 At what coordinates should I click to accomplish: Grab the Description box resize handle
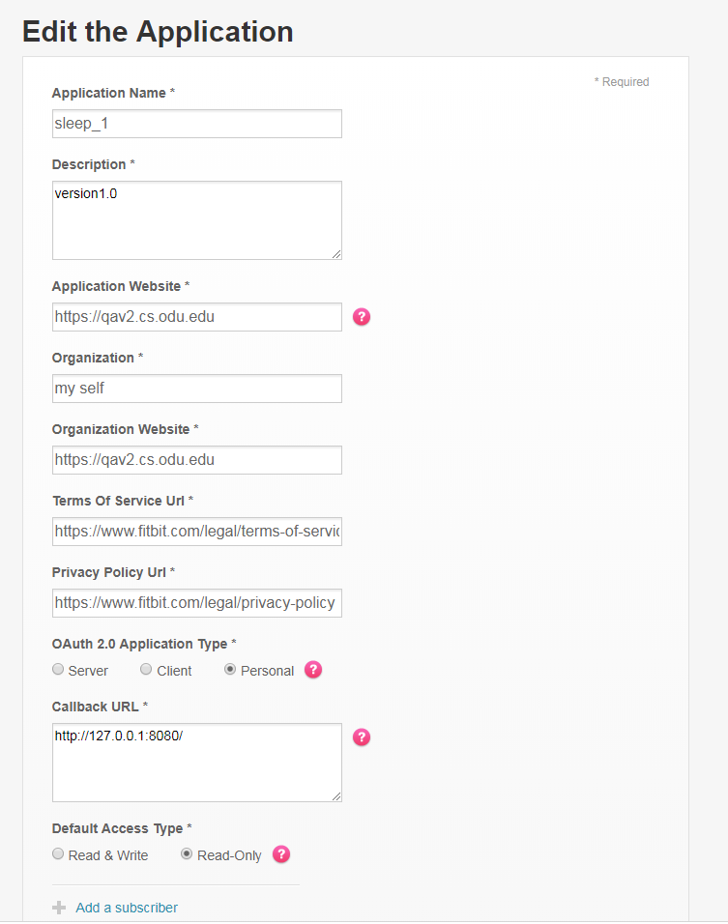tap(336, 254)
